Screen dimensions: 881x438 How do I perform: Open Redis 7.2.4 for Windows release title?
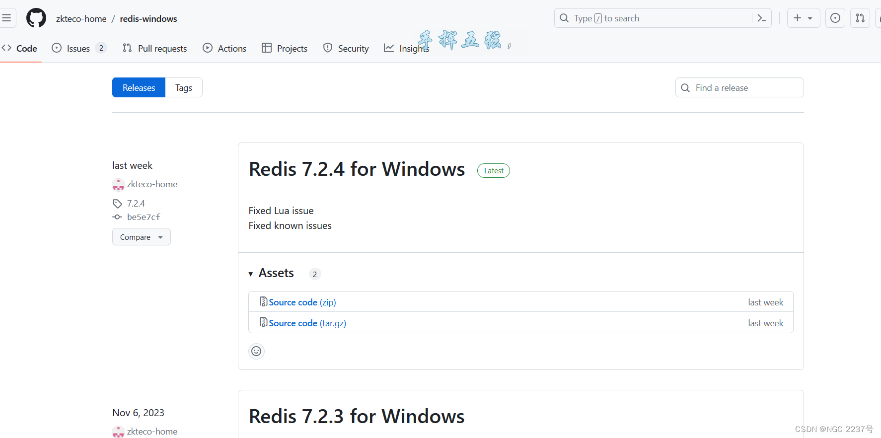[357, 169]
